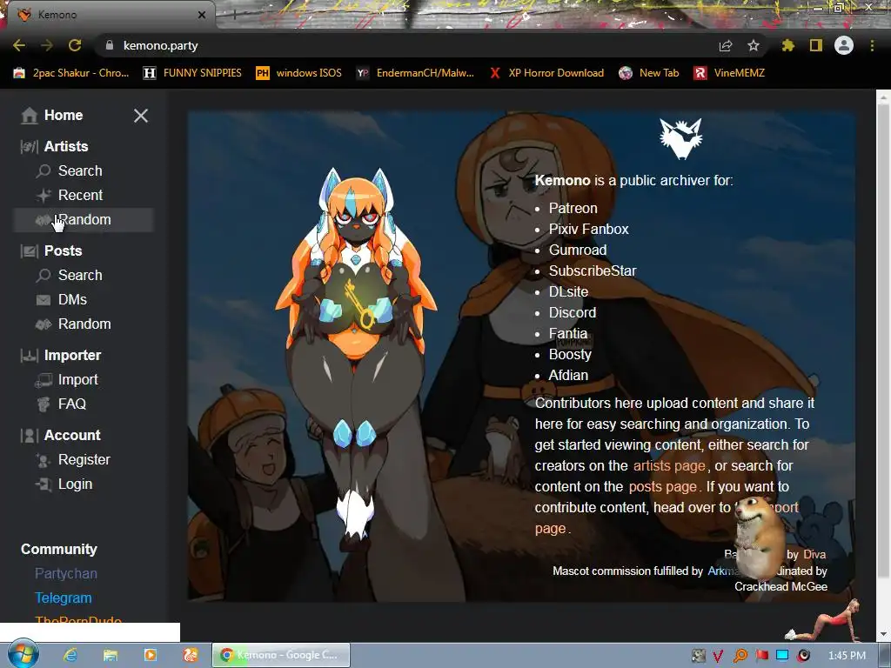Open Posts Search in the sidebar

pos(80,276)
